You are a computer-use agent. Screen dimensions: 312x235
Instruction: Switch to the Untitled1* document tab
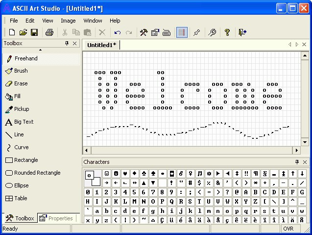(x=101, y=45)
